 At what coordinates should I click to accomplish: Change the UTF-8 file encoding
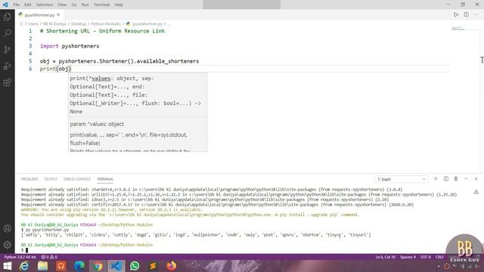(425, 257)
